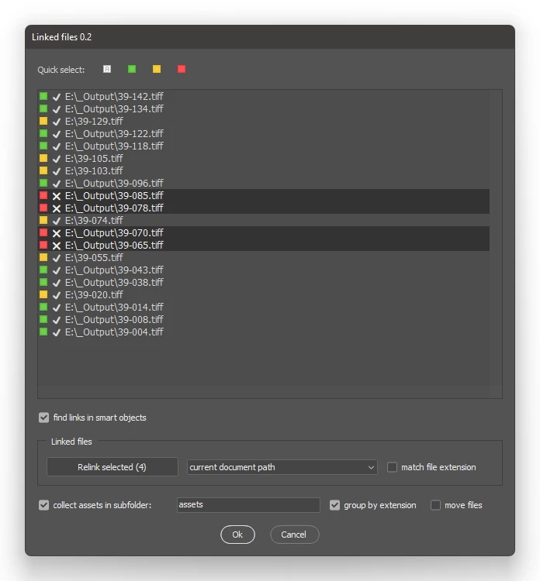Screen dimensions: 540x581
Task: Select row E:\_Output\39-008.tiff
Action: tap(264, 320)
